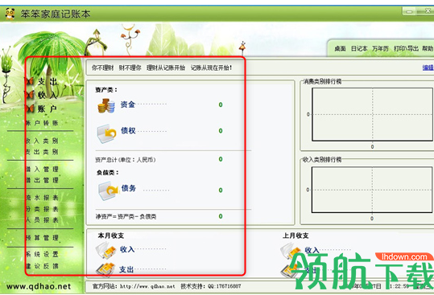
Task: Click the 资金 row value 0
Action: pyautogui.click(x=221, y=104)
